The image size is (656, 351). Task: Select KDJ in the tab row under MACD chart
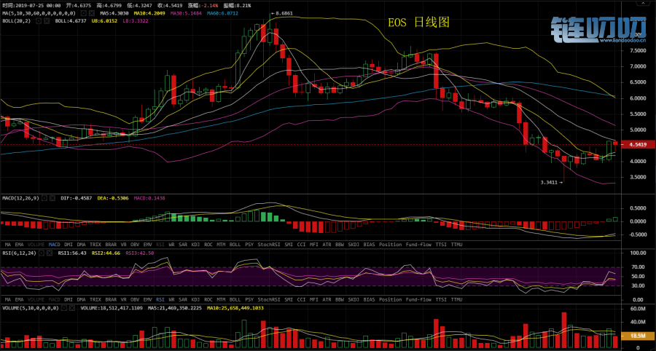pyautogui.click(x=195, y=244)
